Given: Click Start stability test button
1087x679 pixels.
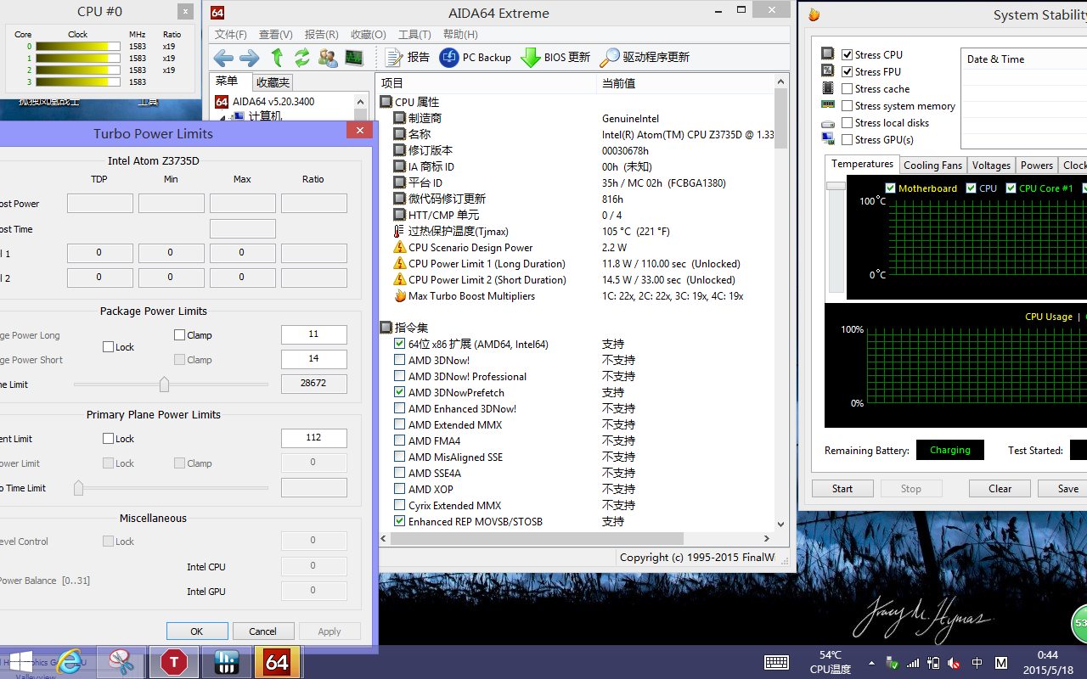Looking at the screenshot, I should tap(842, 489).
